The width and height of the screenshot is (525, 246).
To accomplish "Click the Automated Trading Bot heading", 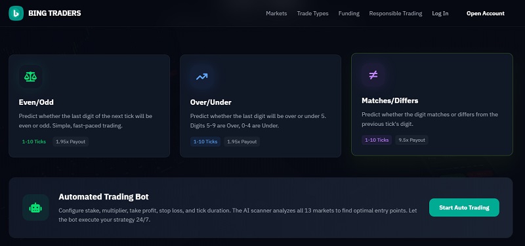I will pyautogui.click(x=104, y=197).
